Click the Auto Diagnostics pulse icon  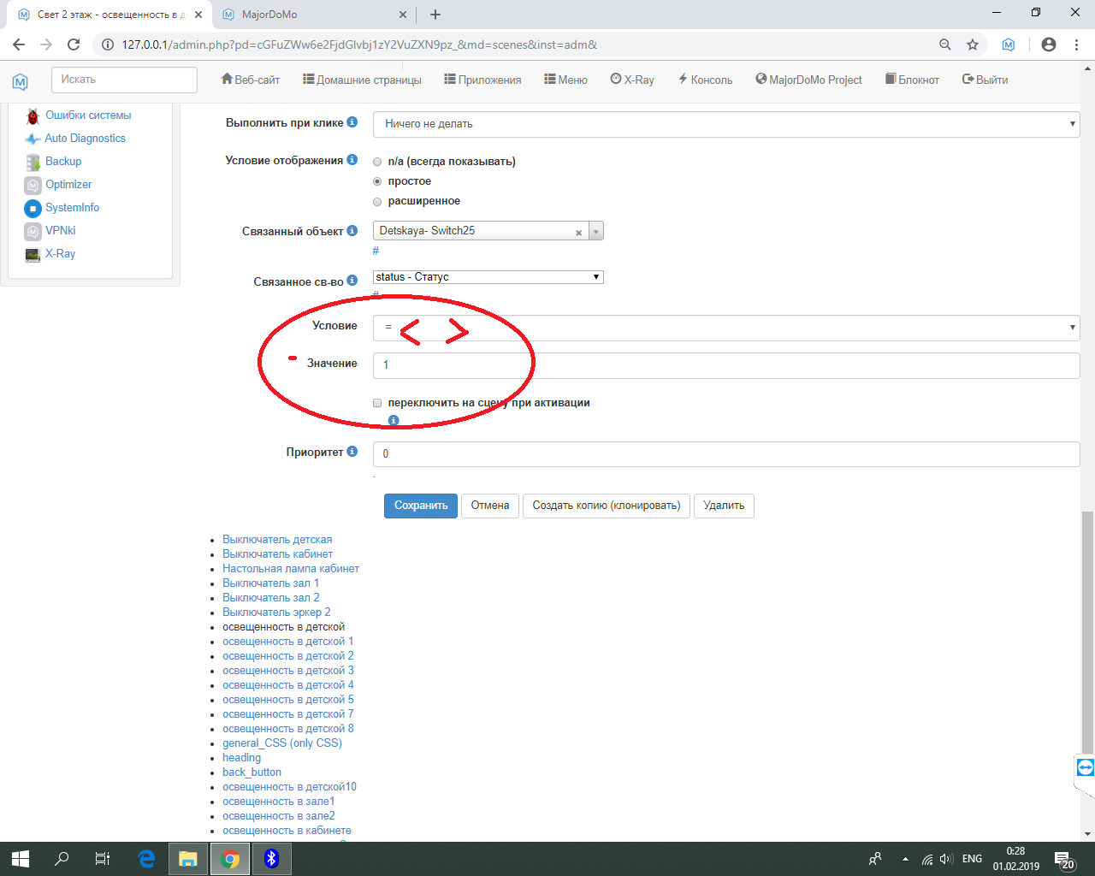[x=33, y=139]
